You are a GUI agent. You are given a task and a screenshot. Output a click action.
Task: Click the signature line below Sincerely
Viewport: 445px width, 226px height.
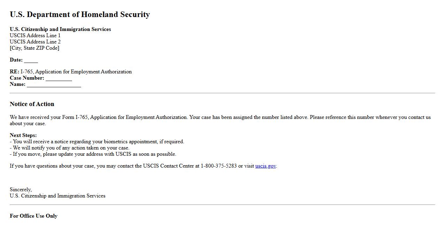[x=57, y=196]
